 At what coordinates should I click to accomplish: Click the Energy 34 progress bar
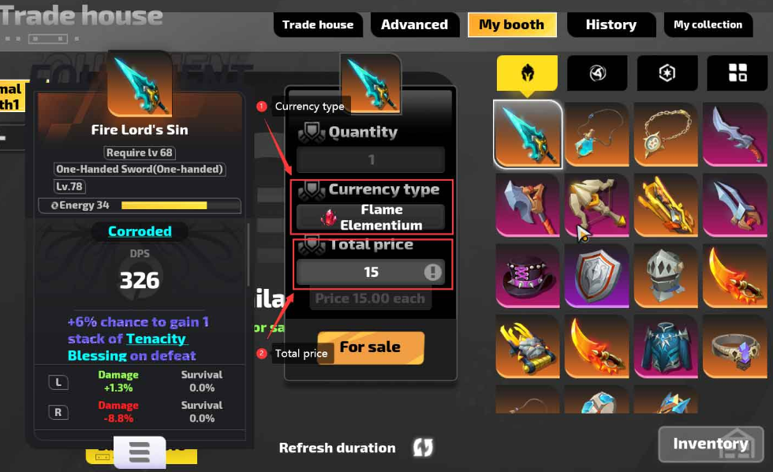coord(164,205)
